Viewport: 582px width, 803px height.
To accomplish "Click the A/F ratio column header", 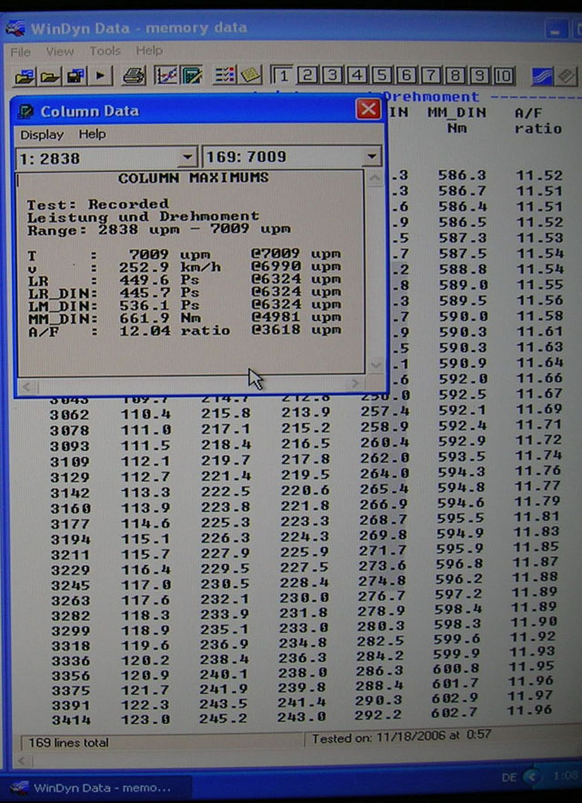I will [538, 120].
